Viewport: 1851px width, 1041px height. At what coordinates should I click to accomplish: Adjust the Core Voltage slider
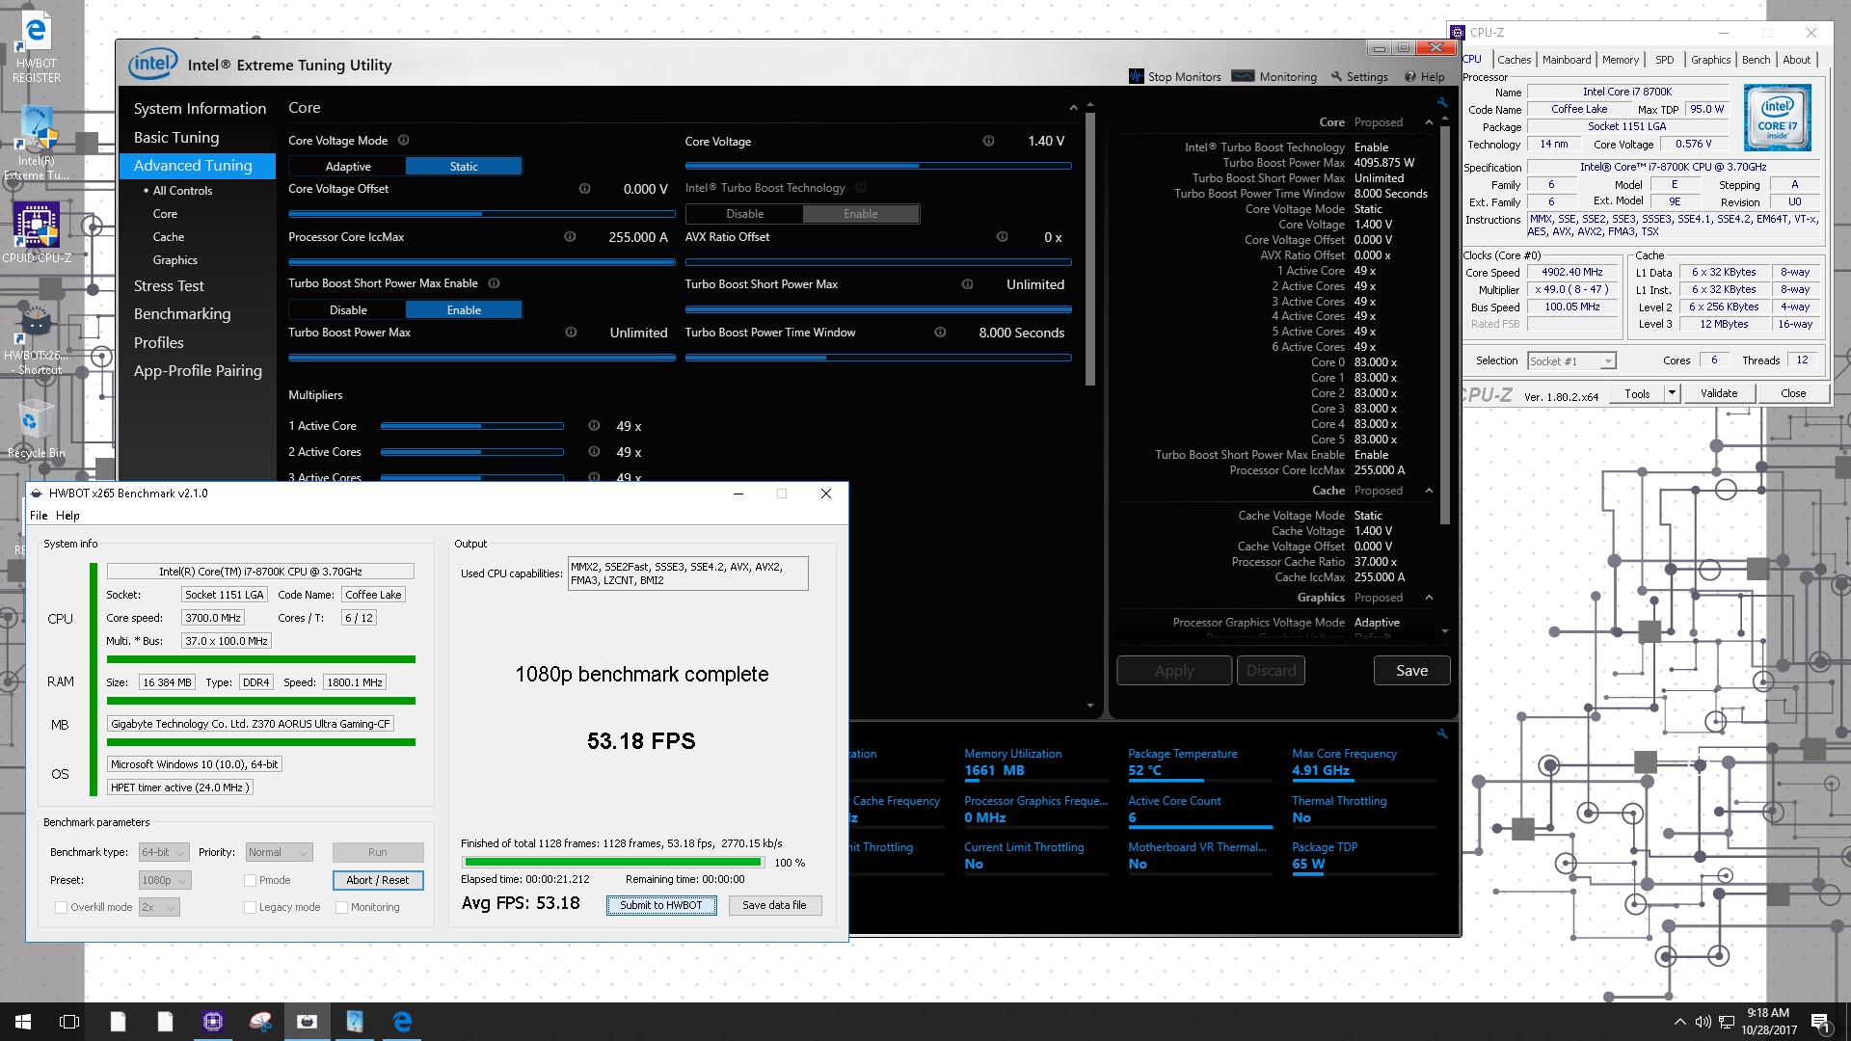(877, 166)
